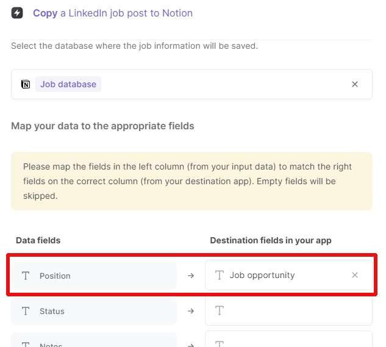Image resolution: width=386 pixels, height=347 pixels.
Task: Select the empty destination field for Status
Action: [x=288, y=311]
